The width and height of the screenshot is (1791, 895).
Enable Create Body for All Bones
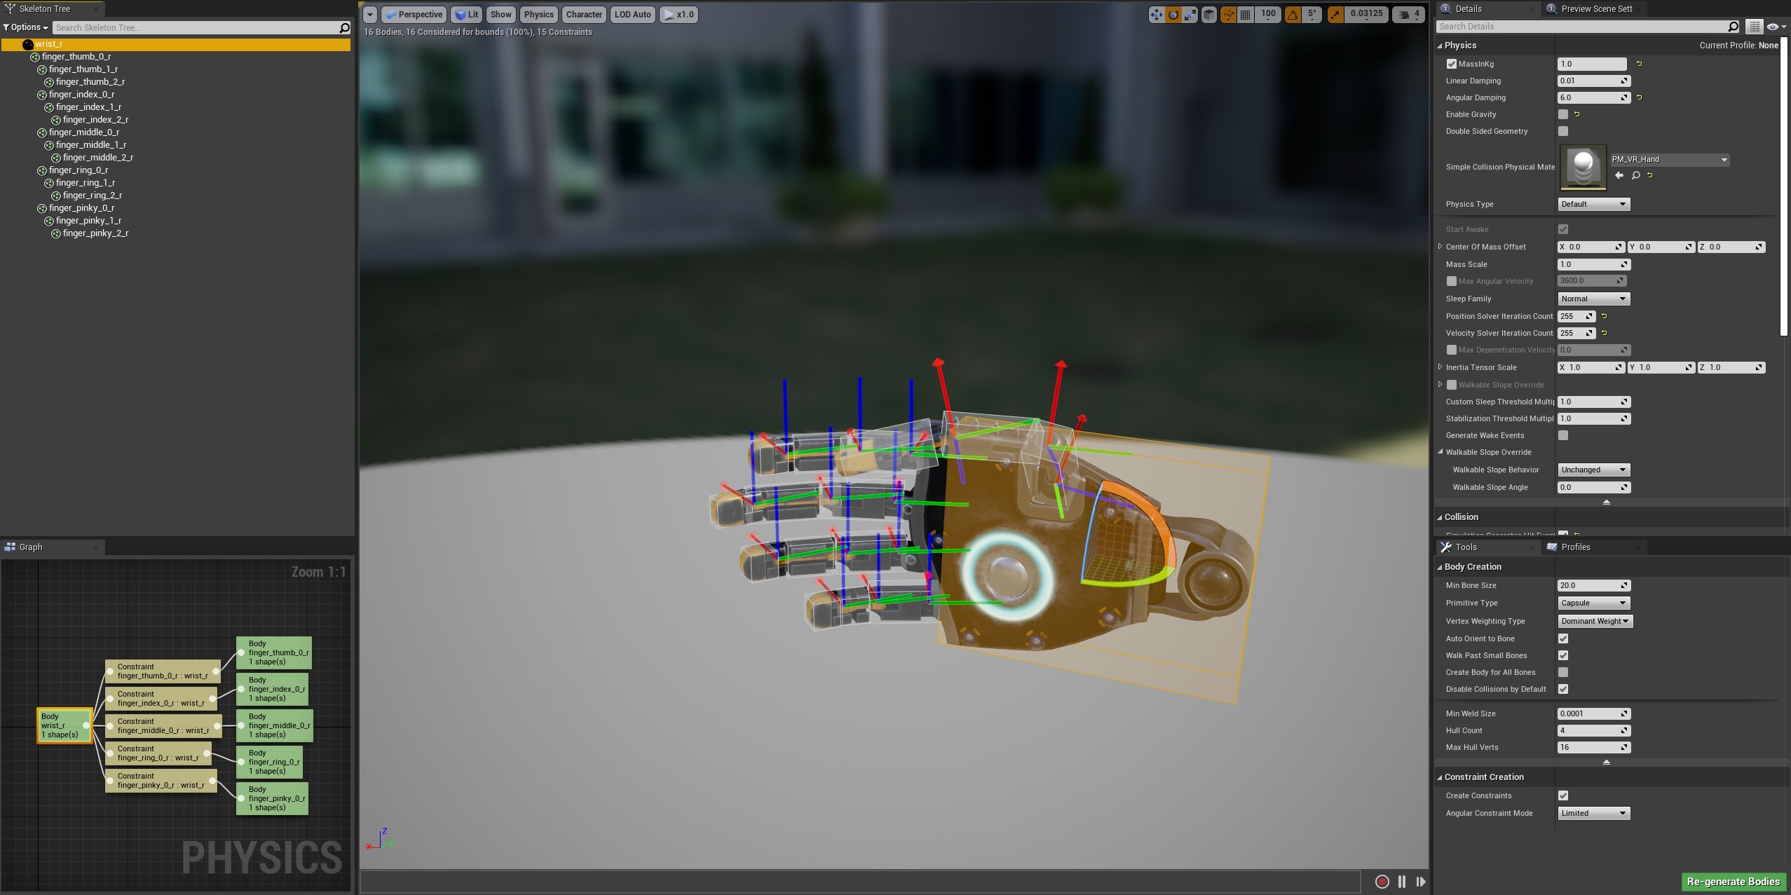tap(1562, 672)
